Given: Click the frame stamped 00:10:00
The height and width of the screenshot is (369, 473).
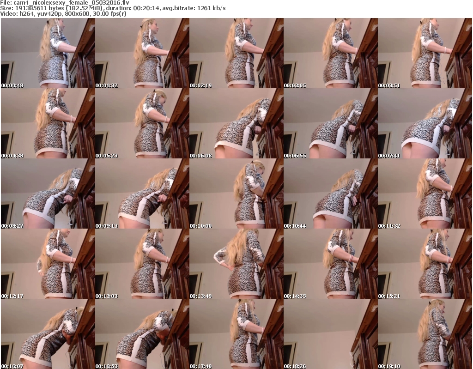Looking at the screenshot, I should pyautogui.click(x=236, y=194).
